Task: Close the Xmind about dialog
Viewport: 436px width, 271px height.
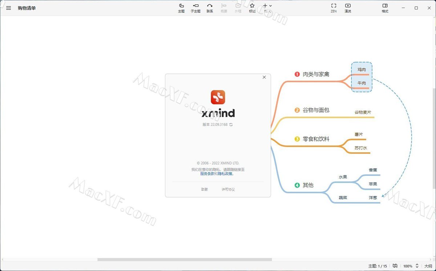Action: click(264, 77)
